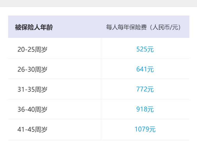Image resolution: width=197 pixels, height=150 pixels.
Task: Click the 被保险人年龄 column header
Action: pos(34,27)
